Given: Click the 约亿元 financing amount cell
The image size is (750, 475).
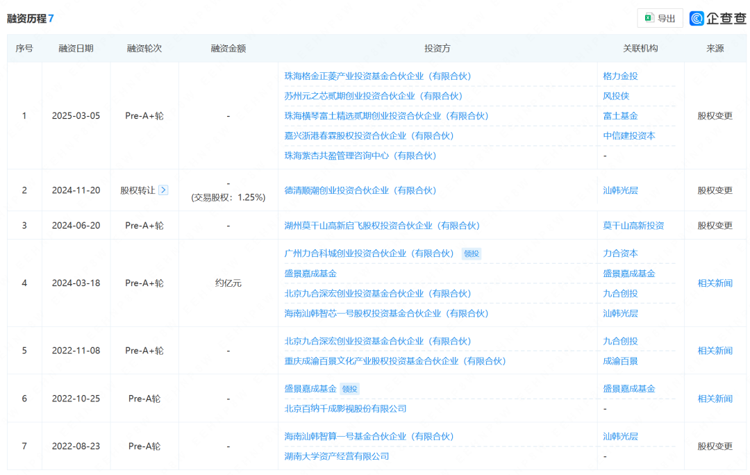Looking at the screenshot, I should coord(228,283).
